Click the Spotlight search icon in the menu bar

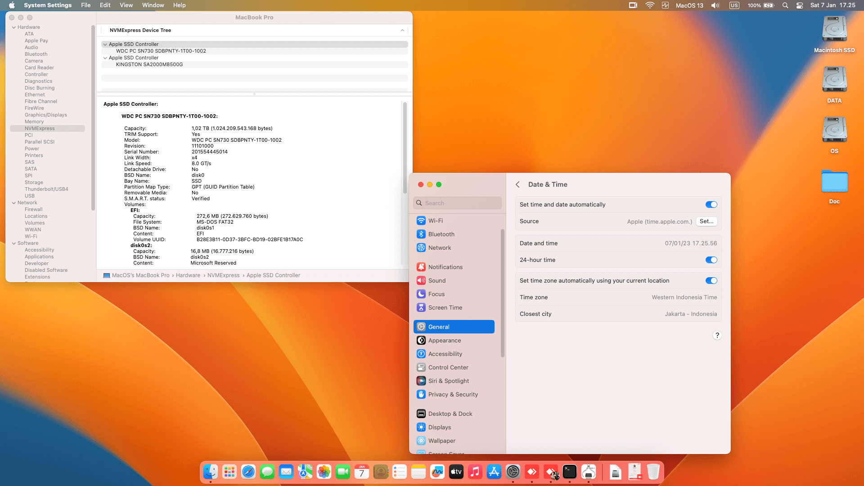click(x=785, y=5)
